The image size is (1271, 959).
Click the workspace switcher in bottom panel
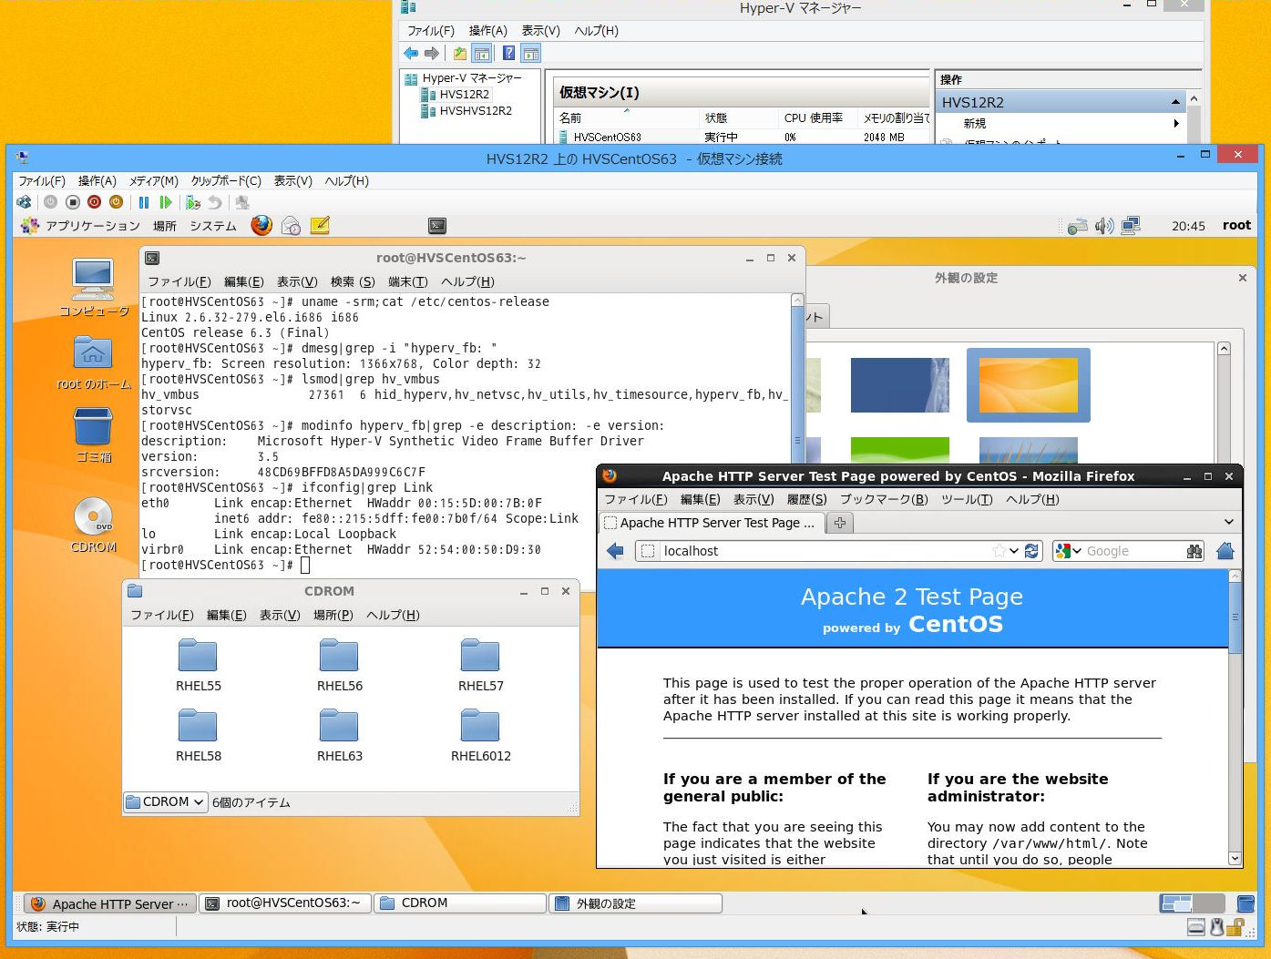pos(1193,903)
